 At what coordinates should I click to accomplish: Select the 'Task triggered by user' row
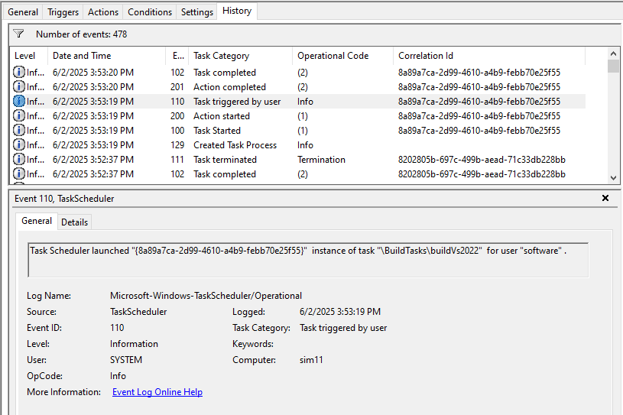click(298, 102)
